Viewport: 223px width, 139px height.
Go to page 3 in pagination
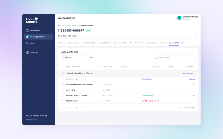point(71,108)
